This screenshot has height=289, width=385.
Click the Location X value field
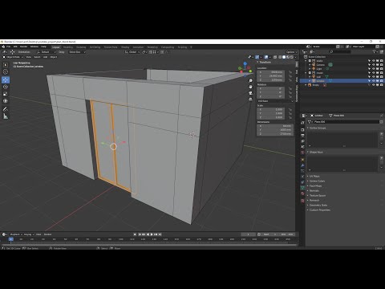pyautogui.click(x=271, y=72)
